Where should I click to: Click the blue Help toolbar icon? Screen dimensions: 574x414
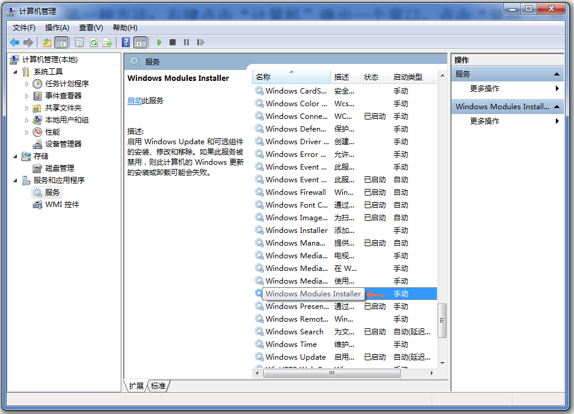126,42
